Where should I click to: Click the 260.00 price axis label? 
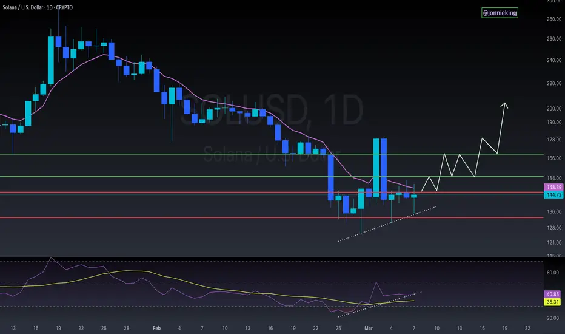coord(554,39)
